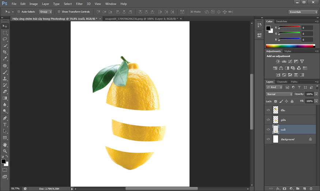Select the Hand tool

5,145
